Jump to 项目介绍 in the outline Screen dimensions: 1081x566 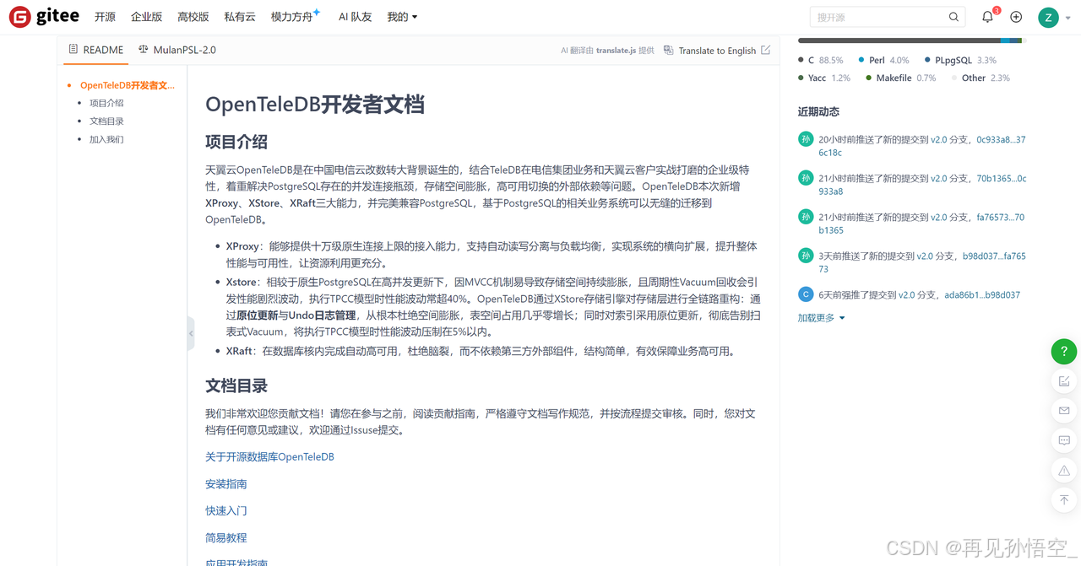coord(106,103)
